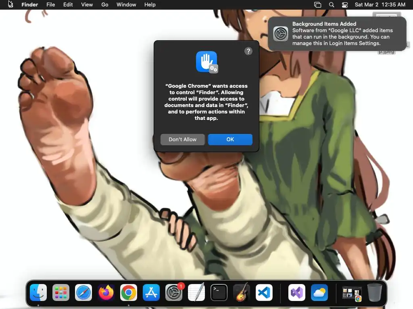The image size is (413, 309).
Task: Open the cloud weather app in Dock
Action: tap(319, 293)
